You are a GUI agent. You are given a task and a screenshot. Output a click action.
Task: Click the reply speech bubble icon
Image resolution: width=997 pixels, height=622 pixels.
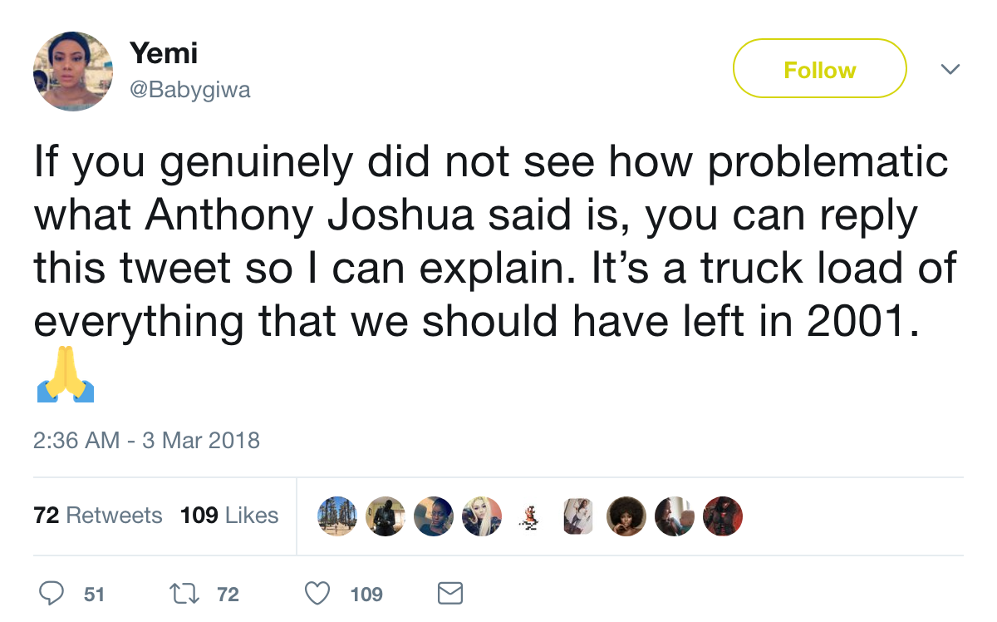coord(52,593)
